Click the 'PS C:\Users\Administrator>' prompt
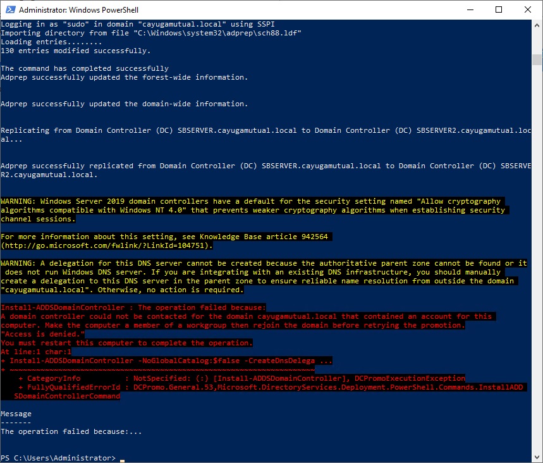This screenshot has height=463, width=543. 58,458
